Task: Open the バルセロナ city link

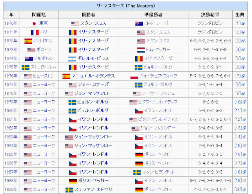Action: click(x=44, y=41)
